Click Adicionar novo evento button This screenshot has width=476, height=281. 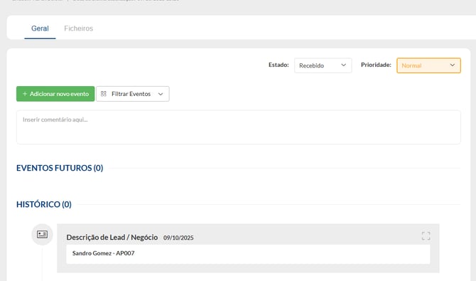[x=55, y=94]
